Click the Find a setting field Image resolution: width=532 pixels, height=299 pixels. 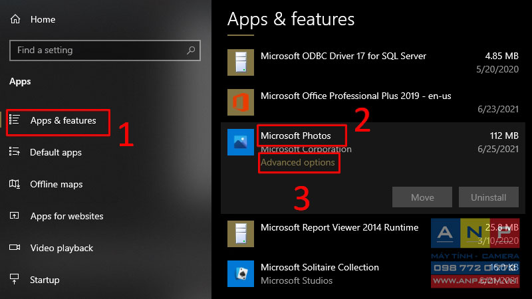click(105, 50)
